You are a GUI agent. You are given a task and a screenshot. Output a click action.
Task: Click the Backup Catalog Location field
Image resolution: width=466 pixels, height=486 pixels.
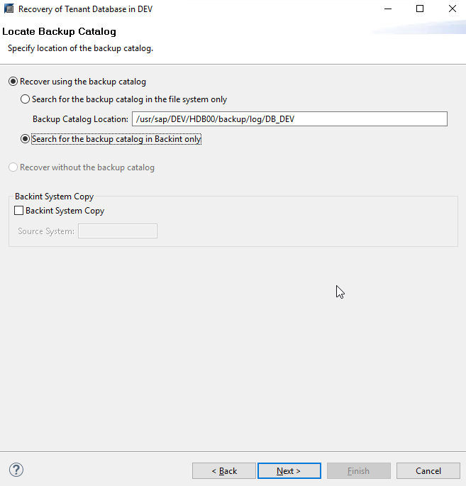click(x=289, y=119)
